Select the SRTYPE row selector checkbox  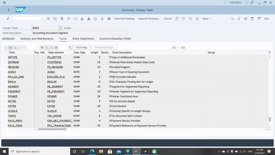6,57
